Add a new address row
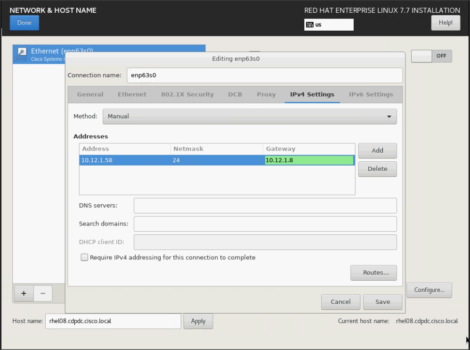 pos(377,150)
